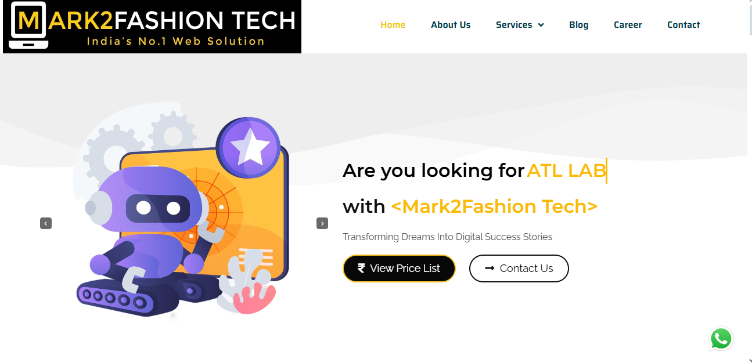752x363 pixels.
Task: Click the View Price List button
Action: [x=399, y=268]
